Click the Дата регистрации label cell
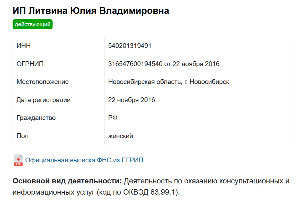 [x=43, y=100]
